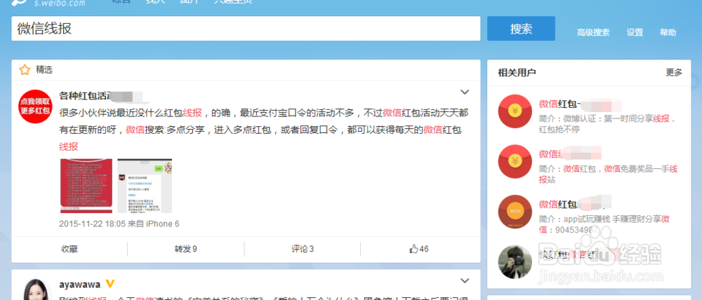Expand the 各种红包活动 post options chevron
Screen dimensions: 702x300
(x=465, y=92)
